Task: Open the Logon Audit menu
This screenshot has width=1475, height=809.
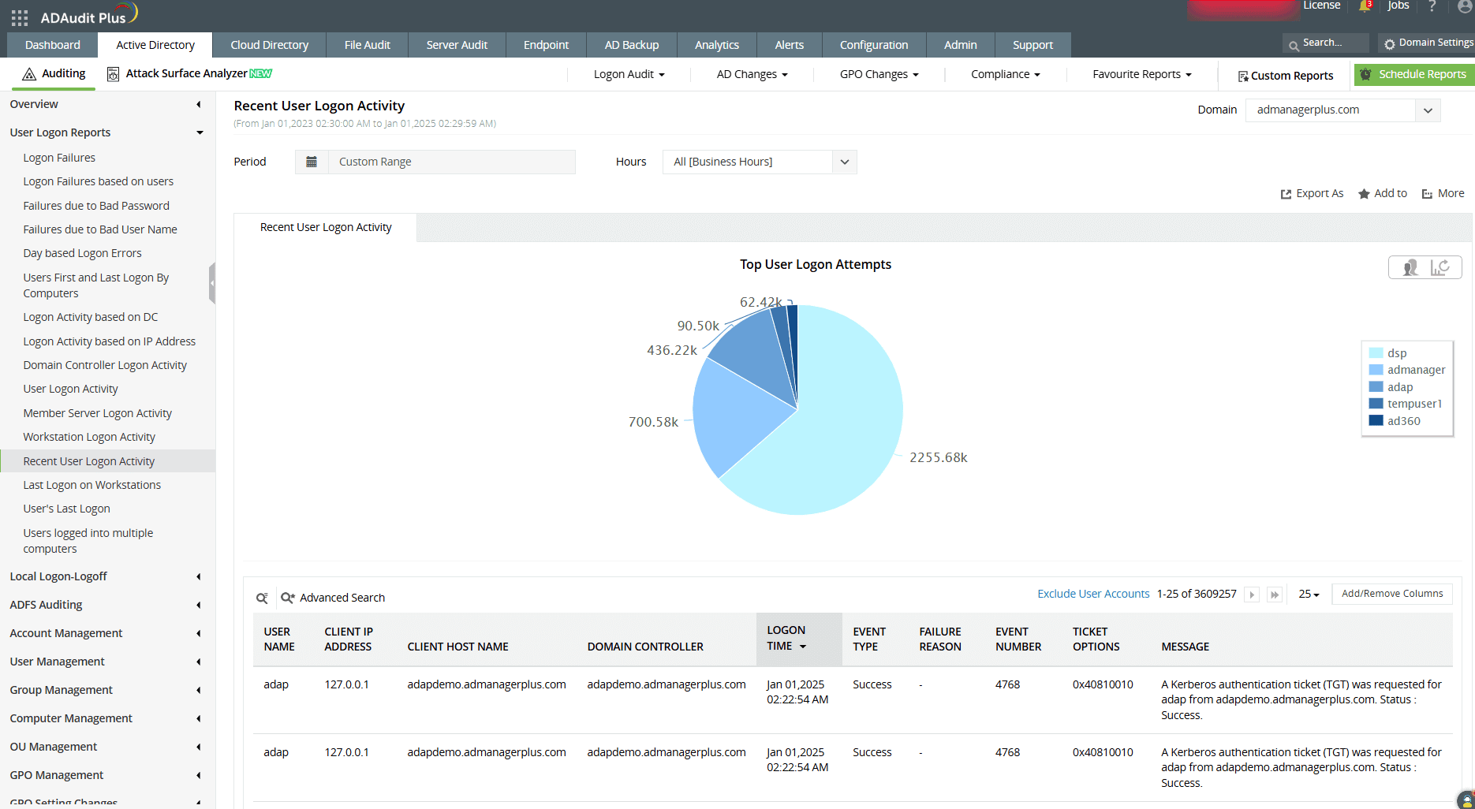Action: pyautogui.click(x=627, y=74)
